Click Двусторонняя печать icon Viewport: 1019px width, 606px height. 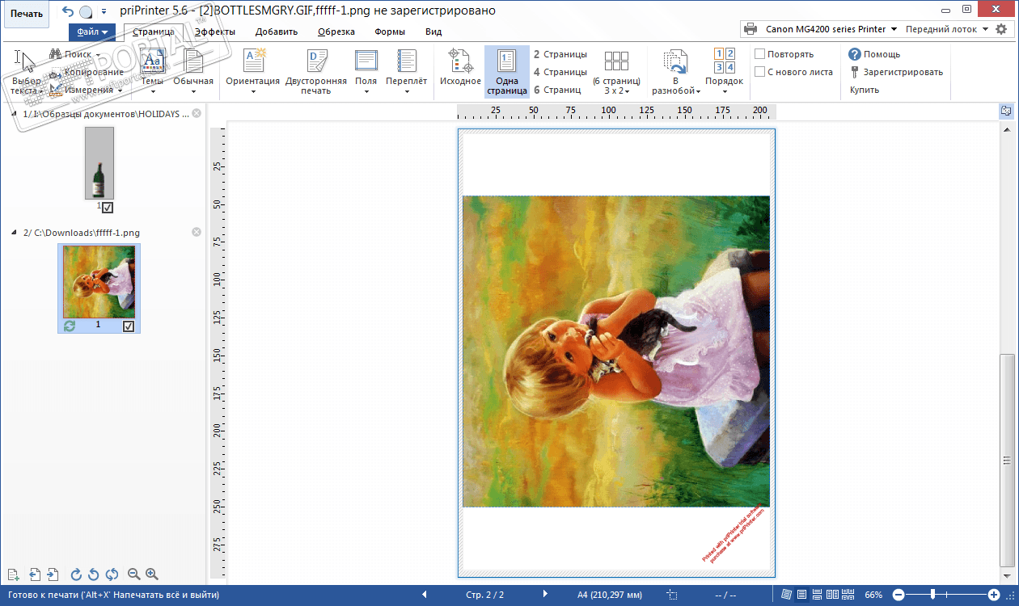point(316,61)
